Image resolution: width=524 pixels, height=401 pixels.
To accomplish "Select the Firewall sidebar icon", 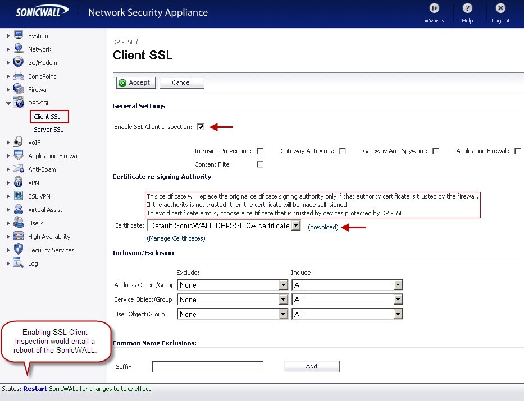I will (17, 89).
